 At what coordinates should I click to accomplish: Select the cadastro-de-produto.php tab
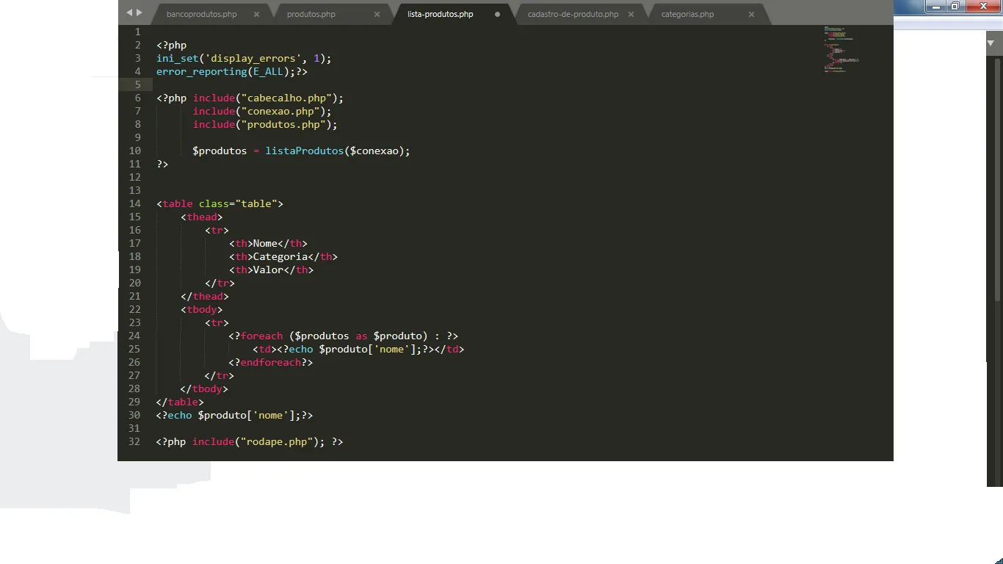tap(573, 14)
